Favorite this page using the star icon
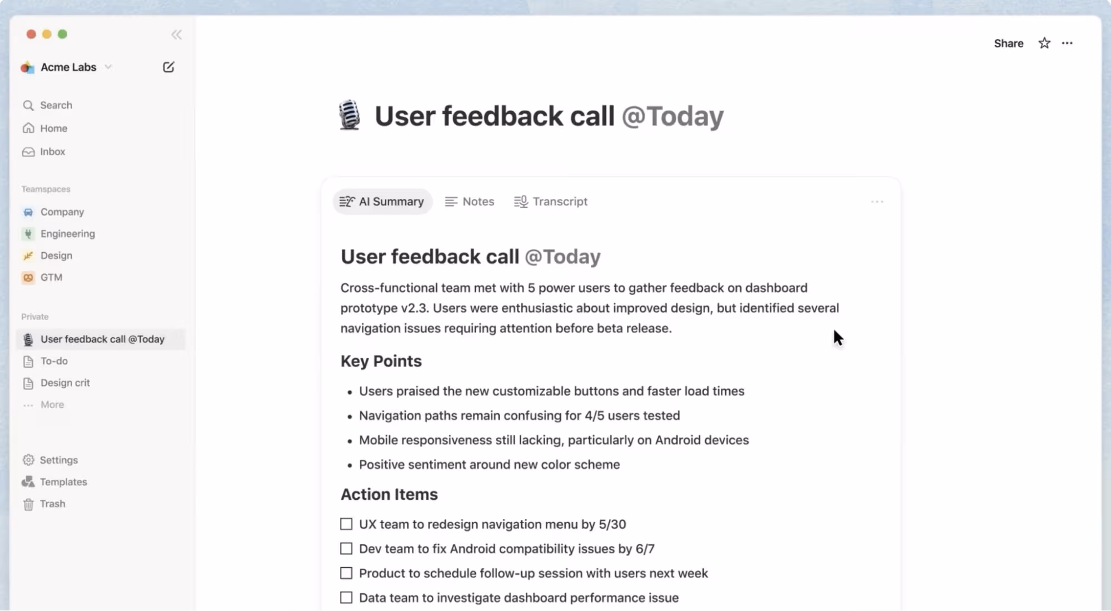The width and height of the screenshot is (1111, 611). (1044, 43)
